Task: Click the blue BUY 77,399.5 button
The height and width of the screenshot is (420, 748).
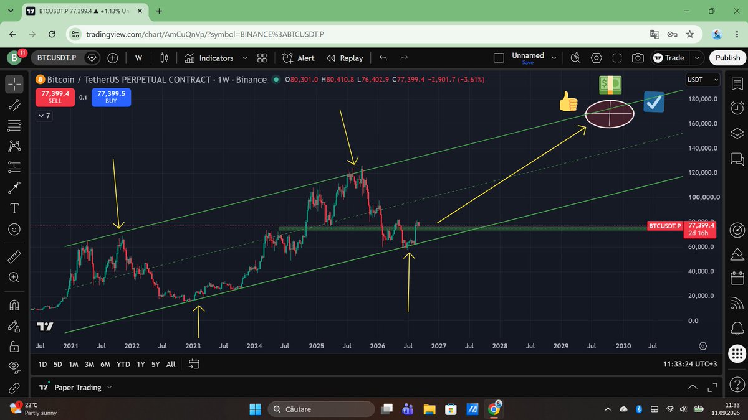Action: point(111,97)
